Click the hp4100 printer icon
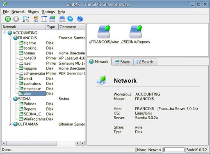210x154 pixels. click(x=21, y=58)
